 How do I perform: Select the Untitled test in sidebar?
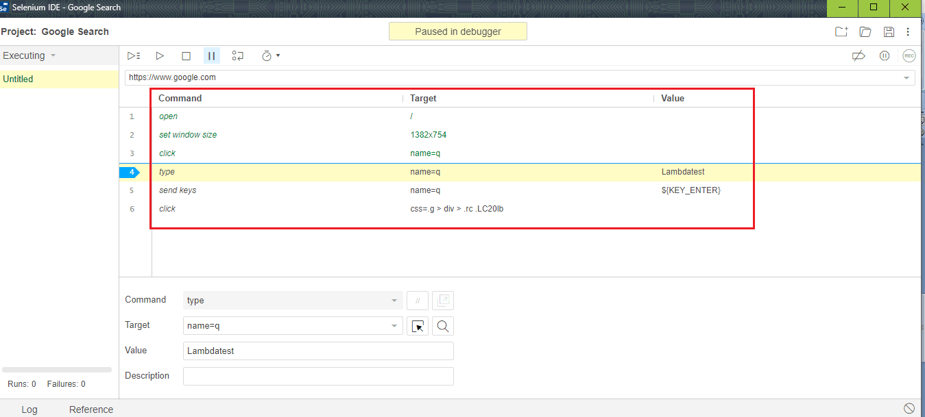tap(18, 79)
